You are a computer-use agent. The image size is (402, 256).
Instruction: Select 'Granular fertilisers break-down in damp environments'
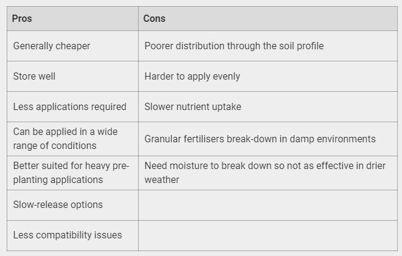coord(260,139)
